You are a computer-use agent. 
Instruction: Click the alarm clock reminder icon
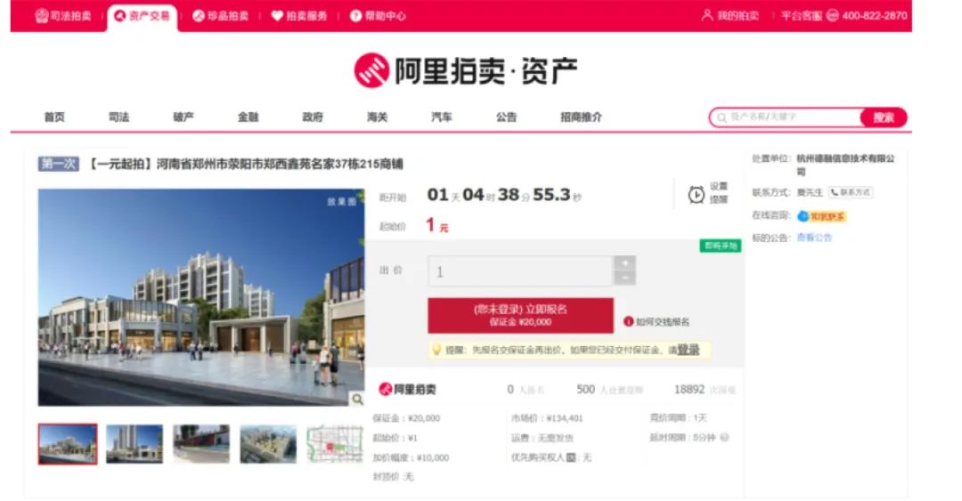point(697,194)
